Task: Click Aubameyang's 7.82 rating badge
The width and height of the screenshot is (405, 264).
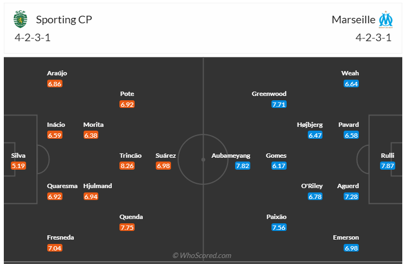Action: point(243,166)
